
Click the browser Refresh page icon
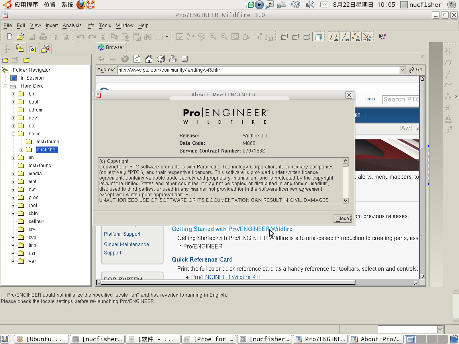coord(137,59)
